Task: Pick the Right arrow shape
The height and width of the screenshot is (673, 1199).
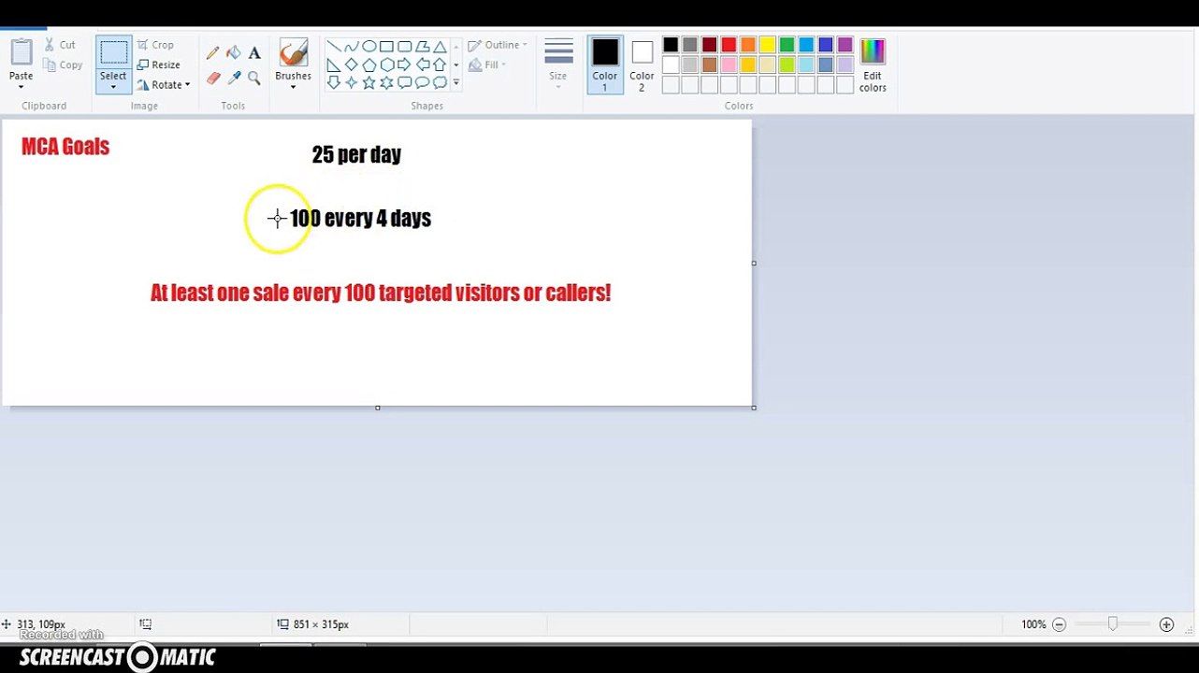Action: tap(404, 64)
